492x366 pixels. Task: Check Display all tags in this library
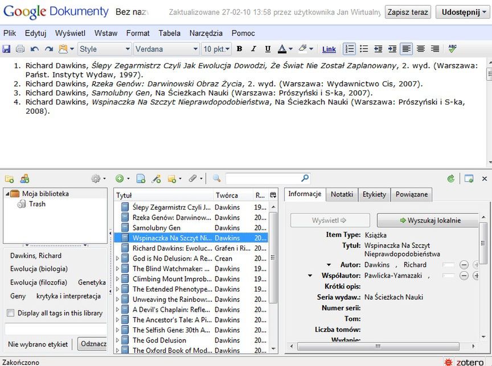(11, 313)
